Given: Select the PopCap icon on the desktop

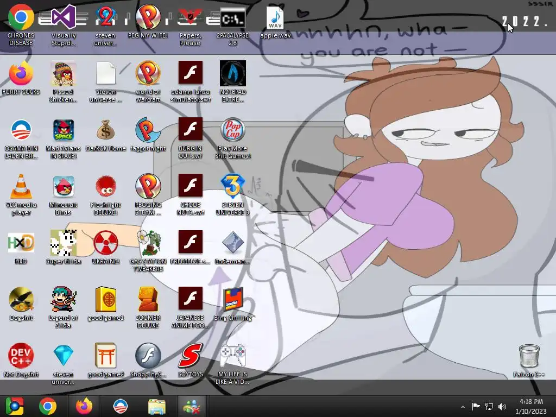Looking at the screenshot, I should [232, 138].
